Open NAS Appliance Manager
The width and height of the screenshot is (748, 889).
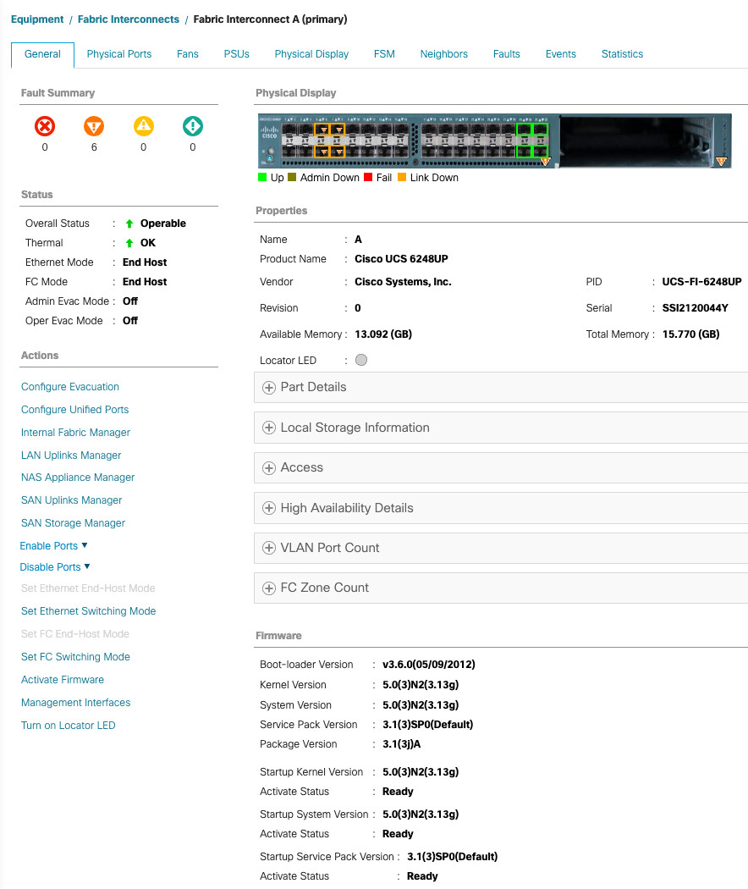(x=78, y=478)
